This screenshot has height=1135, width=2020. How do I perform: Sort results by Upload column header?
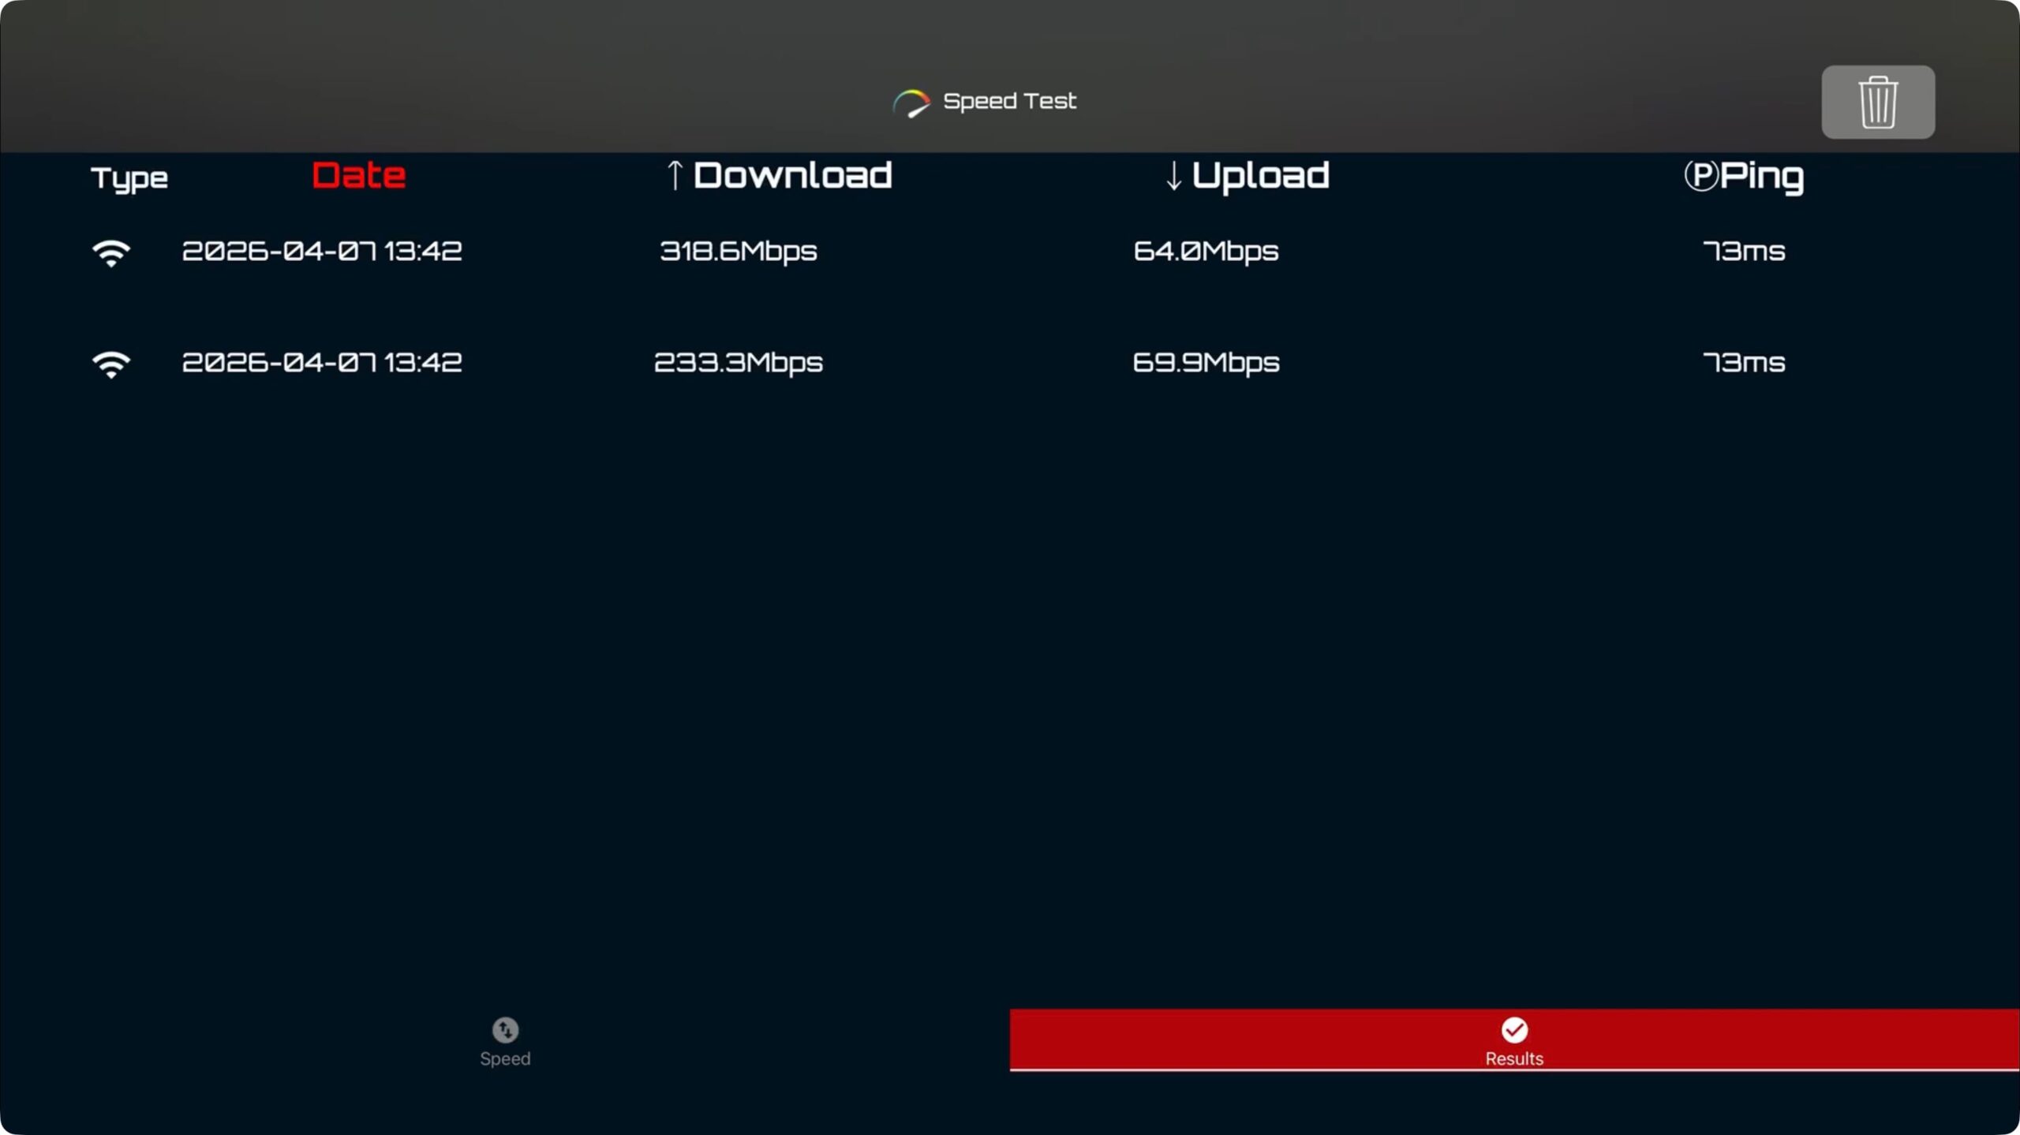click(1260, 175)
